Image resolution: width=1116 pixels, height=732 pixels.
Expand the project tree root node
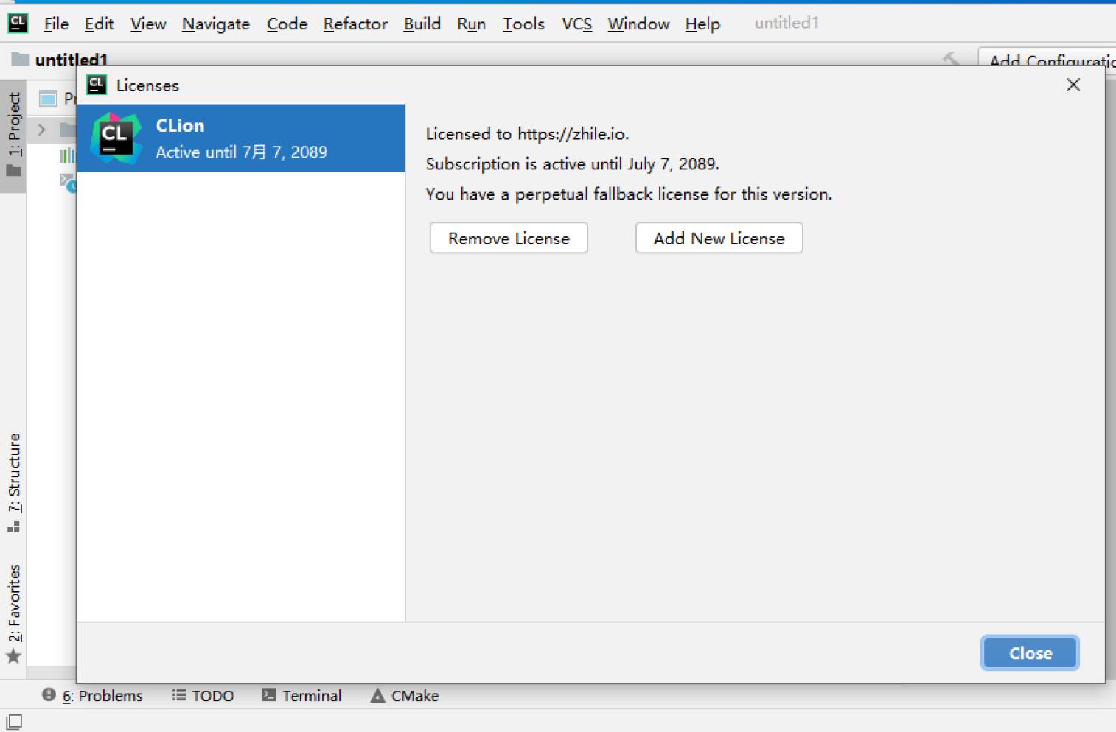point(42,130)
